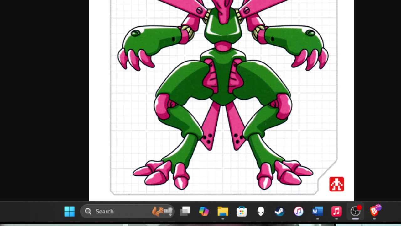This screenshot has height=226, width=401.
Task: Open Task View on the taskbar
Action: click(x=185, y=211)
